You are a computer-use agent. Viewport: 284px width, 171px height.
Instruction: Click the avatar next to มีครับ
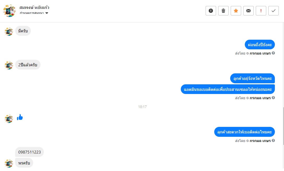pyautogui.click(x=9, y=32)
